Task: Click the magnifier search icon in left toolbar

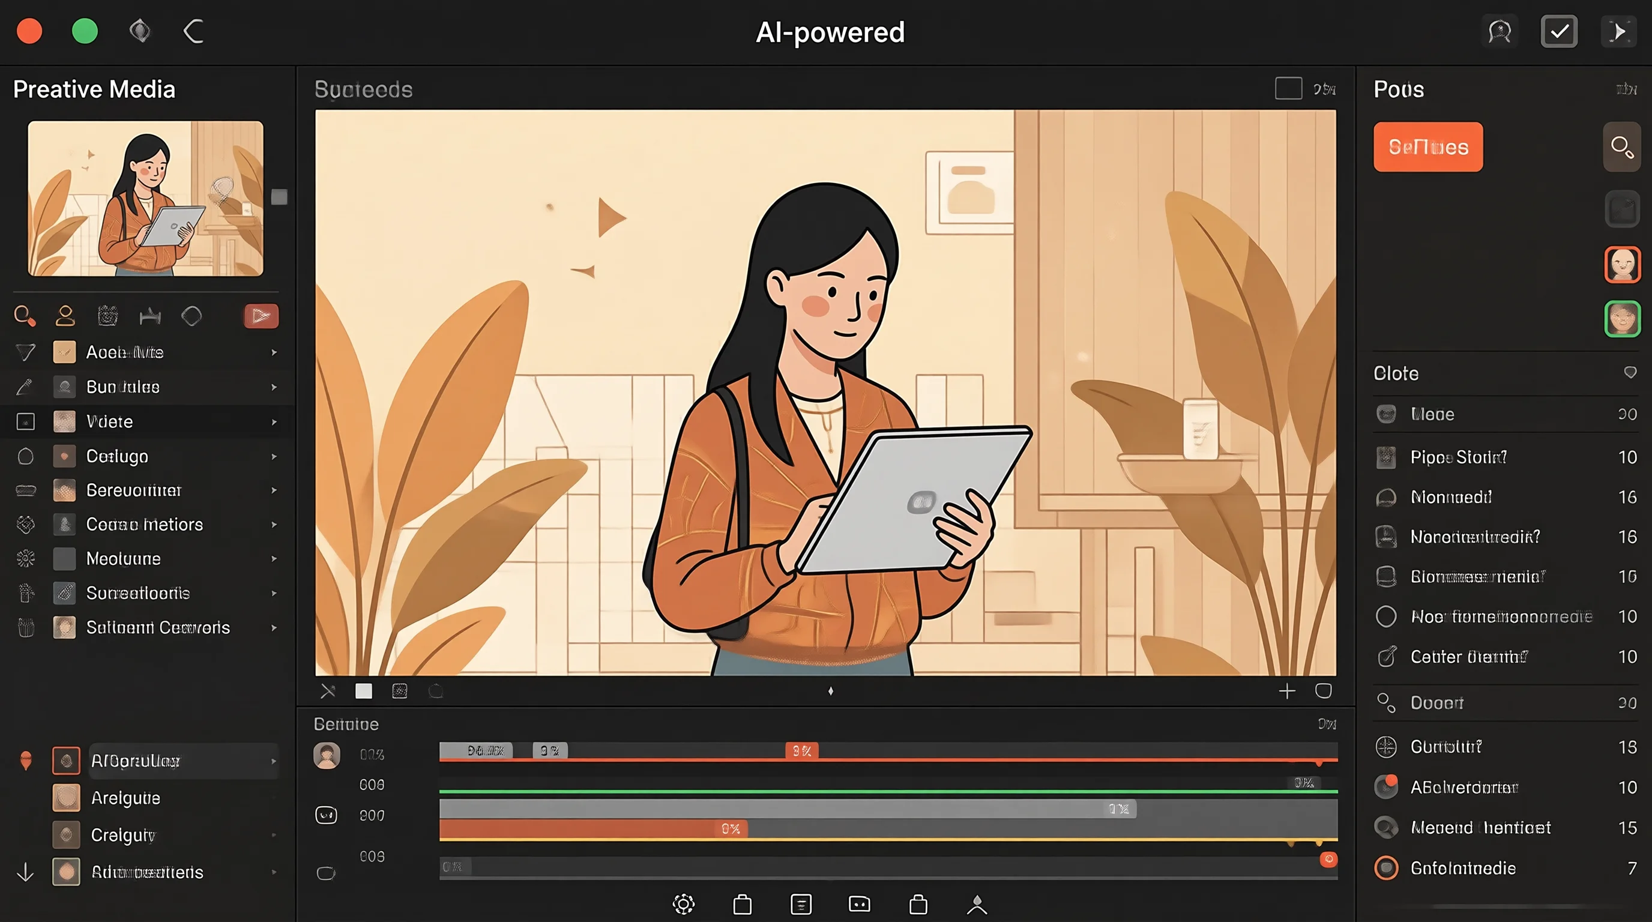Action: (x=25, y=316)
